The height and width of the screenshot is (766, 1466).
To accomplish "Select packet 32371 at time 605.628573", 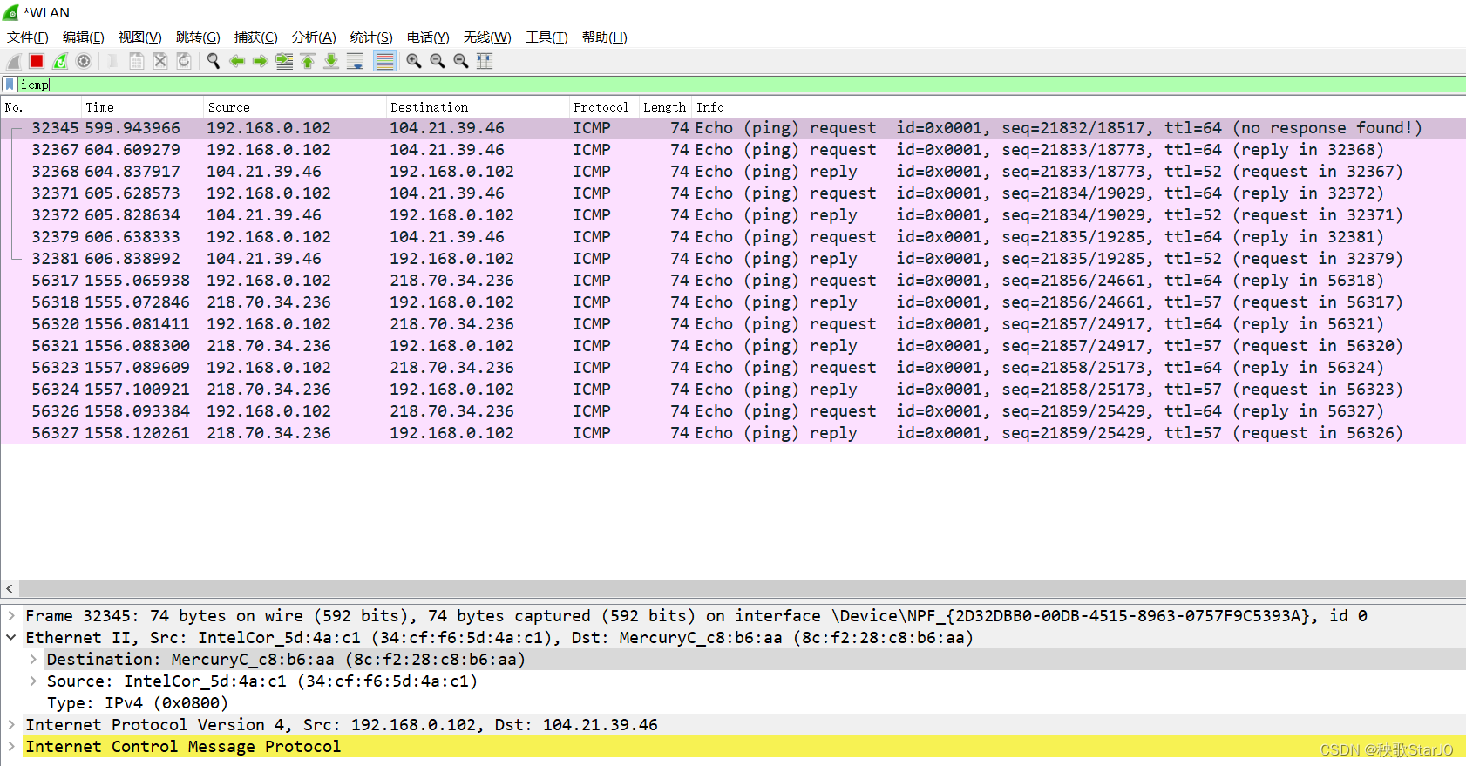I will tap(733, 193).
